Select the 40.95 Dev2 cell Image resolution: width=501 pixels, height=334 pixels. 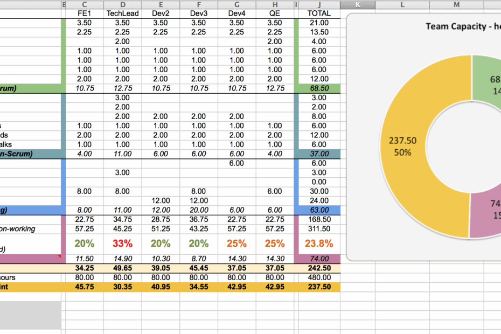[161, 287]
